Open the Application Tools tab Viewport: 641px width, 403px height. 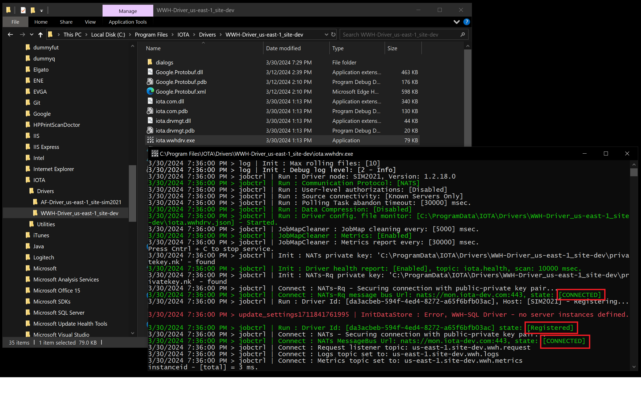coord(128,22)
